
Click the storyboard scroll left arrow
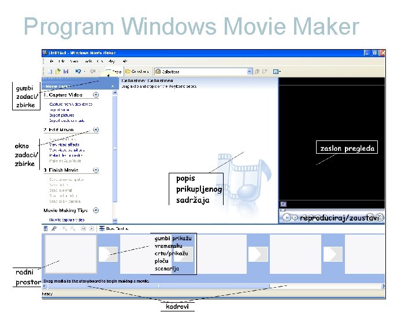(44, 286)
